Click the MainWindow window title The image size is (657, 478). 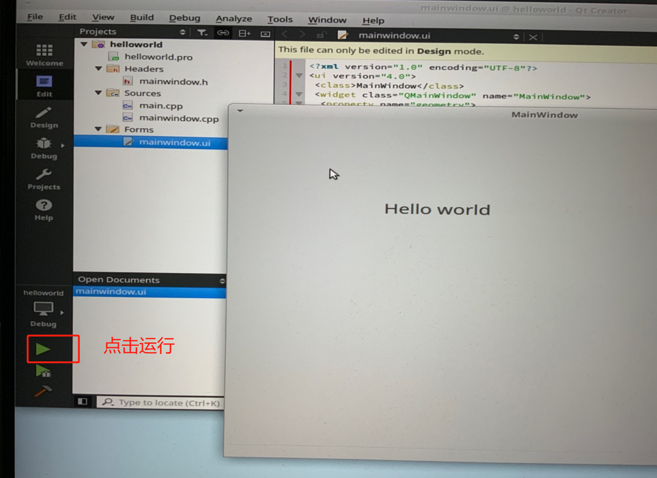tap(545, 115)
